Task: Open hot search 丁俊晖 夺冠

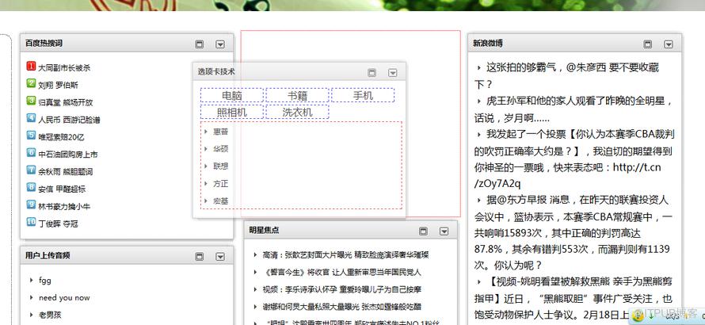Action: 58,224
